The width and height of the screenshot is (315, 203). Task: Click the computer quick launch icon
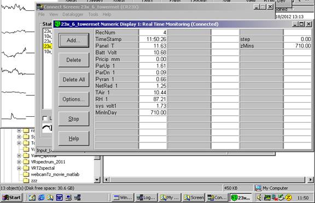[68, 198]
